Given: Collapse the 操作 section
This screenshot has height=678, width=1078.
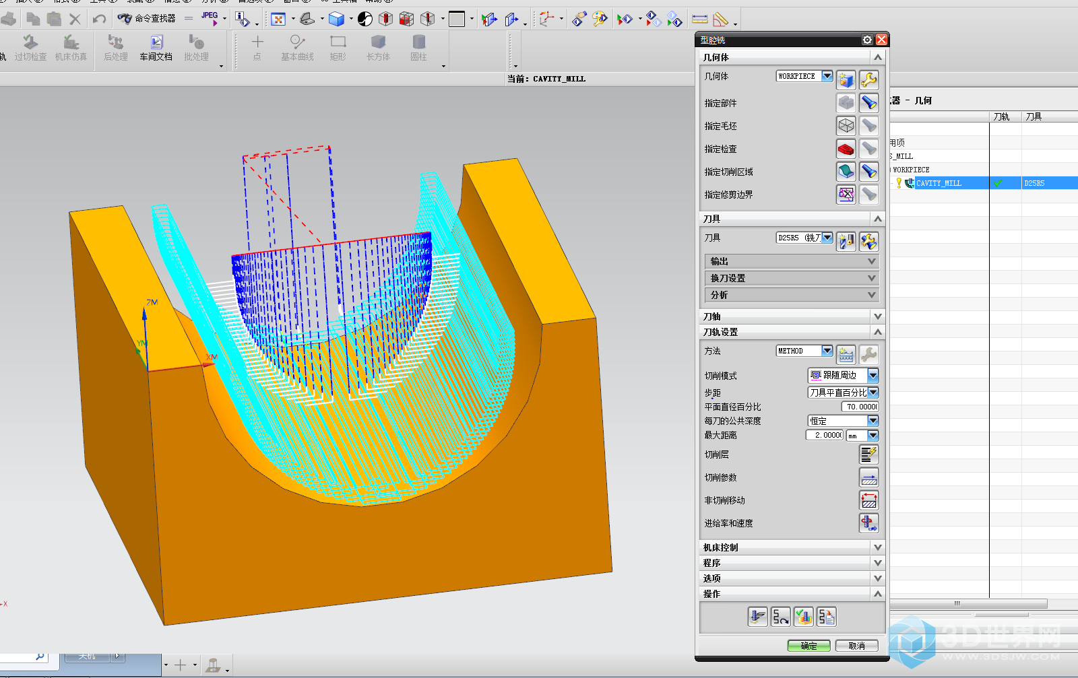Looking at the screenshot, I should (792, 594).
